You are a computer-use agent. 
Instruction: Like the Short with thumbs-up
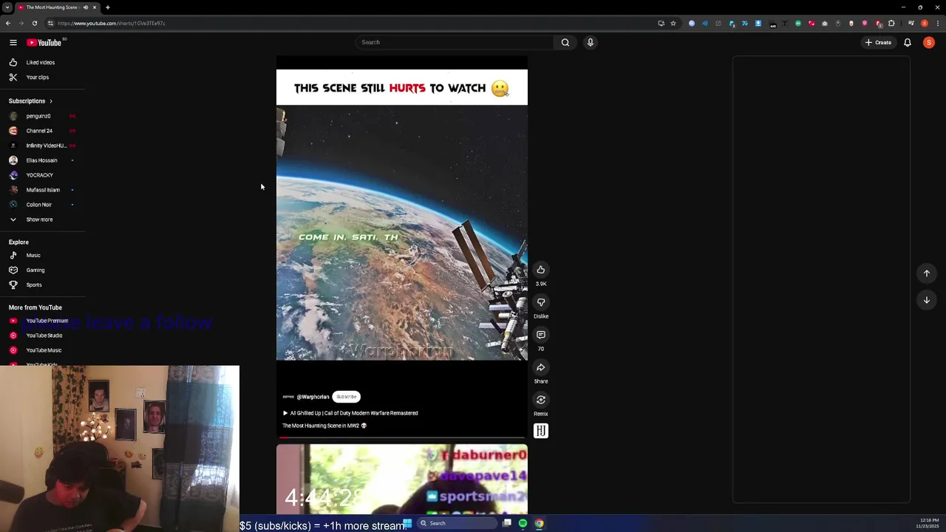pos(541,270)
